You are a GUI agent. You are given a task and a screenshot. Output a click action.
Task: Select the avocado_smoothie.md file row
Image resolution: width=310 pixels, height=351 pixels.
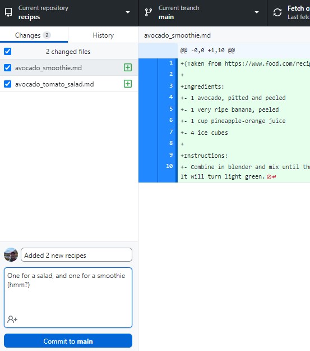(69, 67)
